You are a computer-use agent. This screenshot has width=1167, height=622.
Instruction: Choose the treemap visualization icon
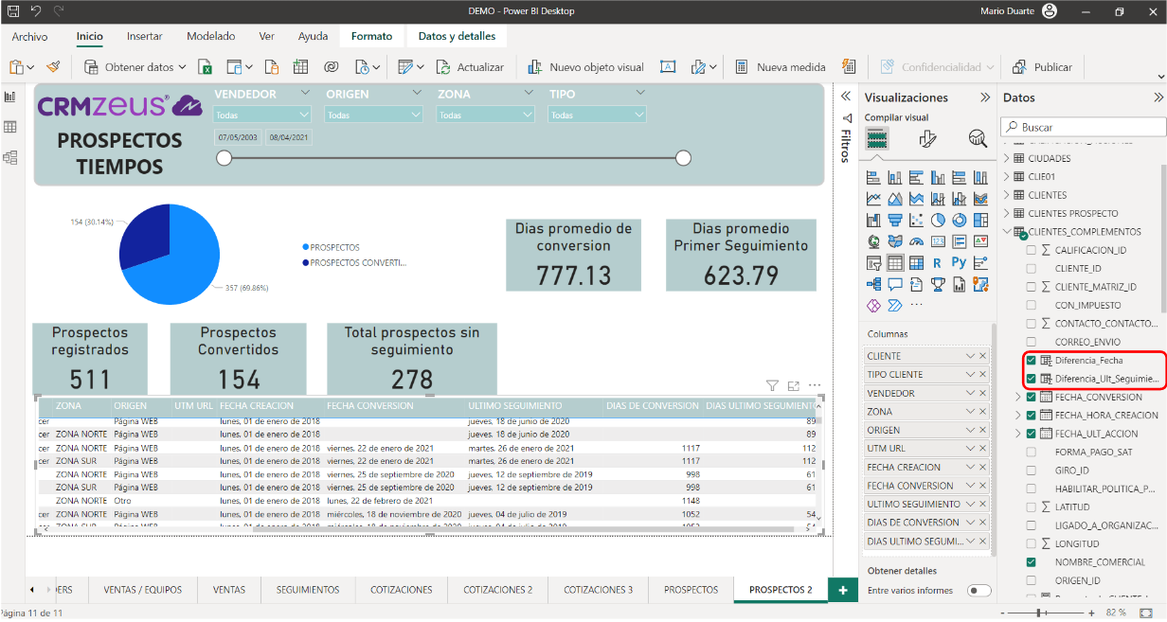pos(980,221)
